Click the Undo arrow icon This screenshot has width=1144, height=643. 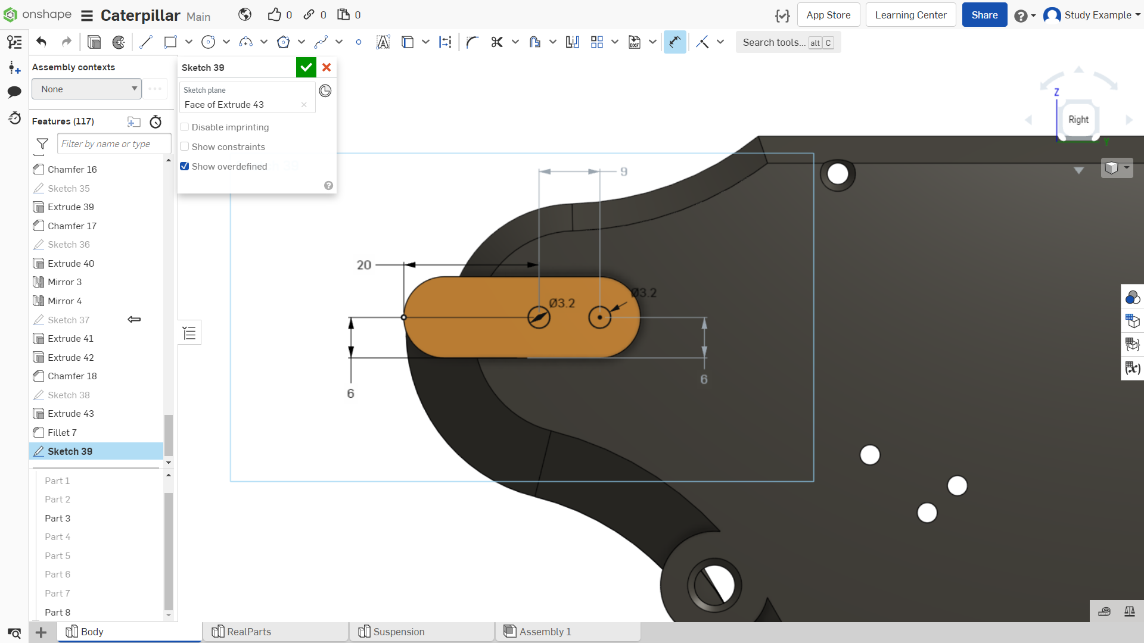click(41, 42)
